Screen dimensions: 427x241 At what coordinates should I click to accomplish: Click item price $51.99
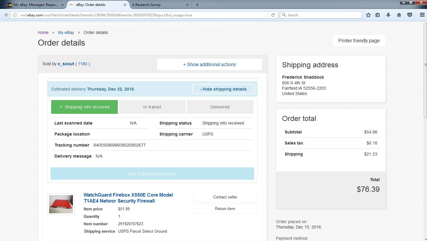click(124, 209)
